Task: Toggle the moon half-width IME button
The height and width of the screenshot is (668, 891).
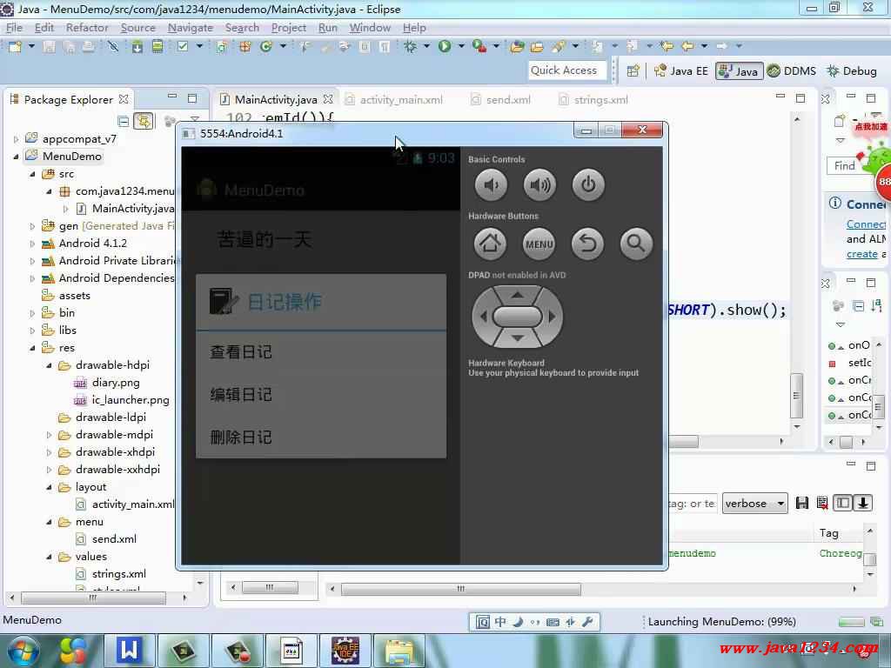Action: pos(518,622)
